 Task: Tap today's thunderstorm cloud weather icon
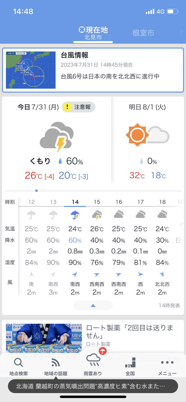click(x=57, y=136)
